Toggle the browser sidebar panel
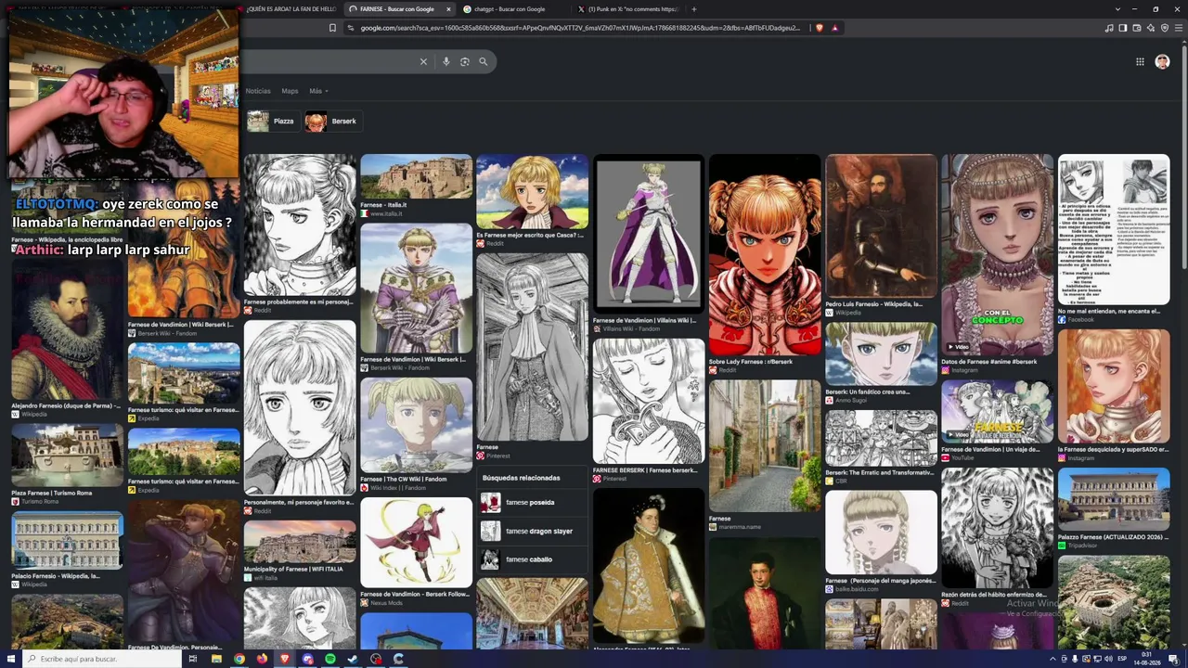 click(1123, 28)
